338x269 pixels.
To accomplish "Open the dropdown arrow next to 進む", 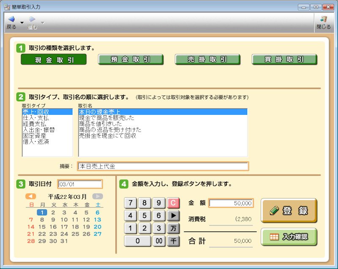I will tap(43, 23).
